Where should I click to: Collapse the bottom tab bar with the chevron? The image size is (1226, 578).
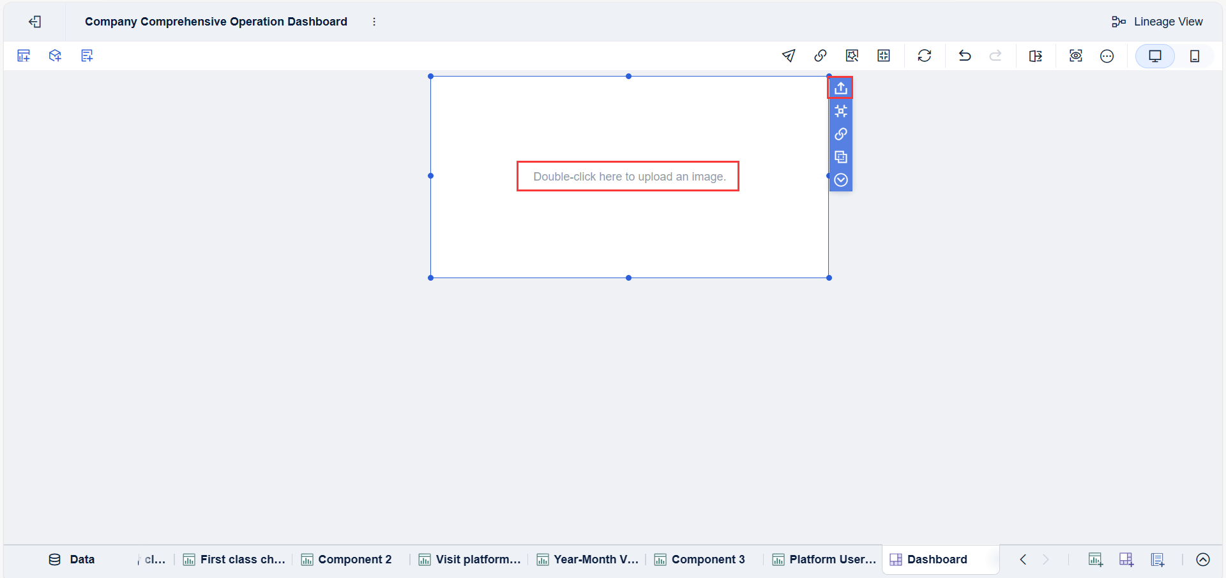pos(1202,559)
